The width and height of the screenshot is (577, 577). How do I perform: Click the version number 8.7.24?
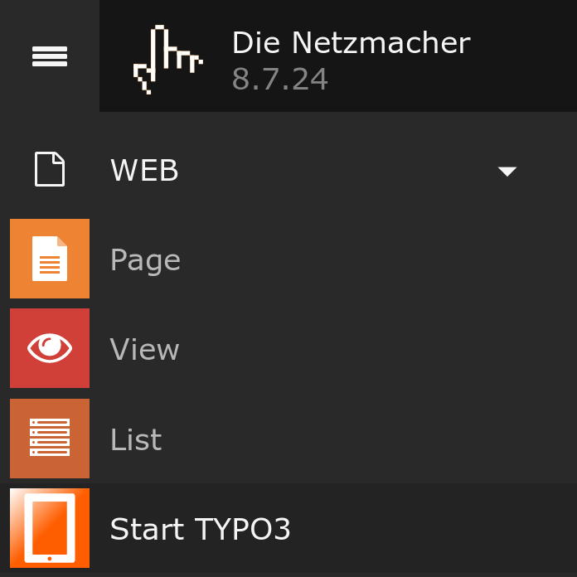coord(279,79)
